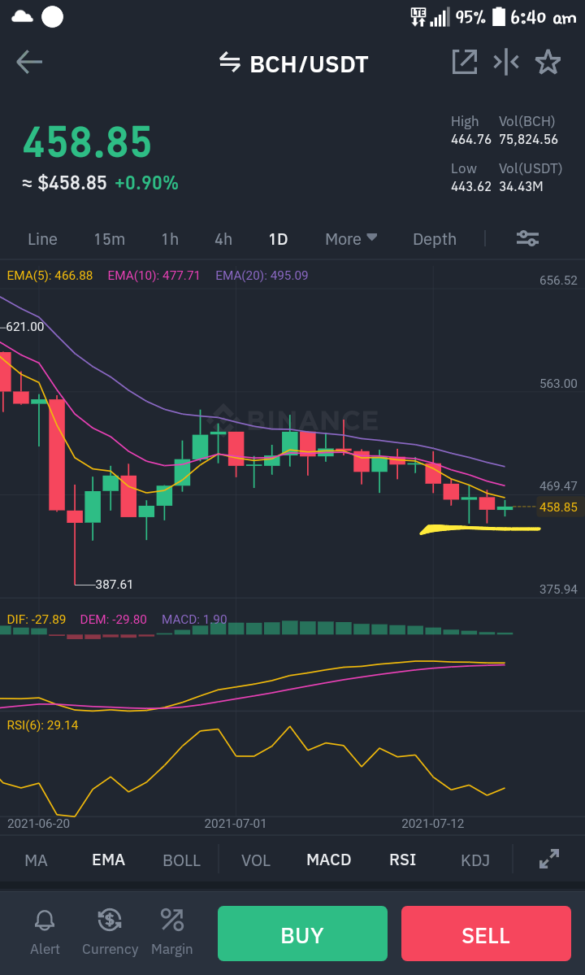The width and height of the screenshot is (585, 975).
Task: Add BCH/USDT to favorites with star
Action: tap(548, 62)
